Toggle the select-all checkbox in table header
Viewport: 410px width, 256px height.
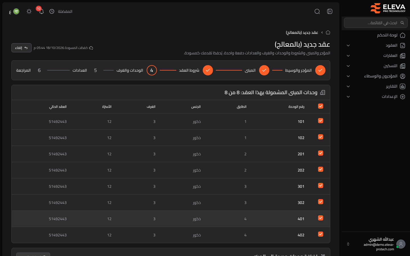click(x=321, y=106)
